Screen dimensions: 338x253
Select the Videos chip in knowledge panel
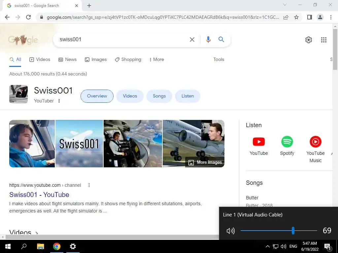130,96
